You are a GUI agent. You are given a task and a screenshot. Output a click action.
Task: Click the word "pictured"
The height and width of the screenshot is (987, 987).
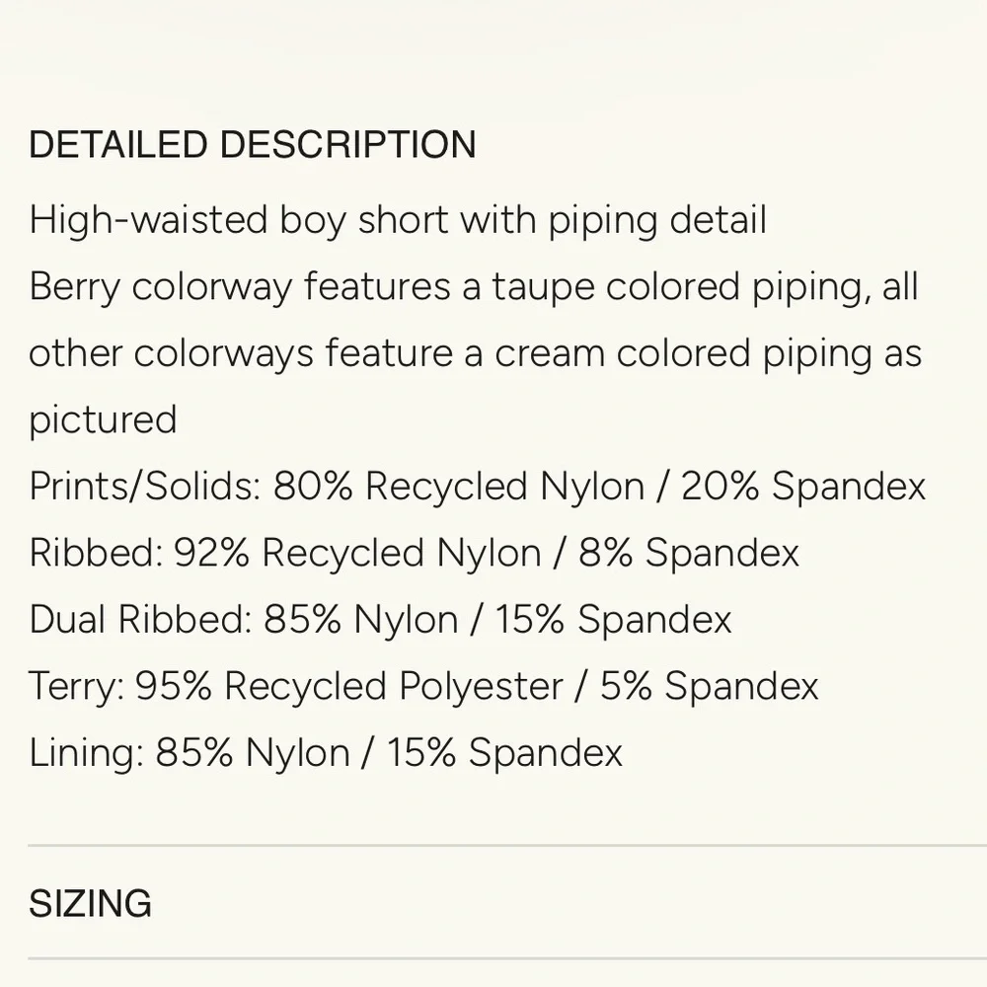coord(103,419)
